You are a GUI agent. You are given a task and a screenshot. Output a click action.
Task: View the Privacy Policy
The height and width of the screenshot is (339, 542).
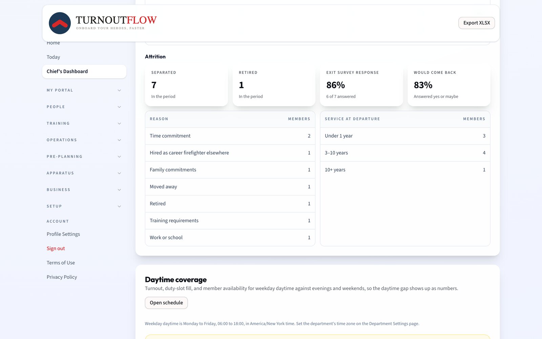pyautogui.click(x=62, y=277)
